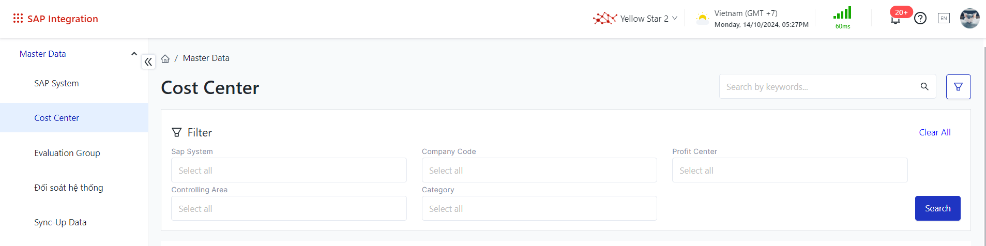Screen dimensions: 986x246
Task: Focus the Search by keywords field
Action: [820, 87]
